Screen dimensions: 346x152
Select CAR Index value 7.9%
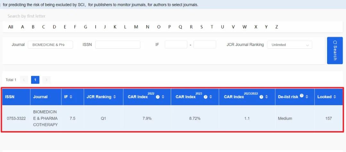click(x=147, y=118)
